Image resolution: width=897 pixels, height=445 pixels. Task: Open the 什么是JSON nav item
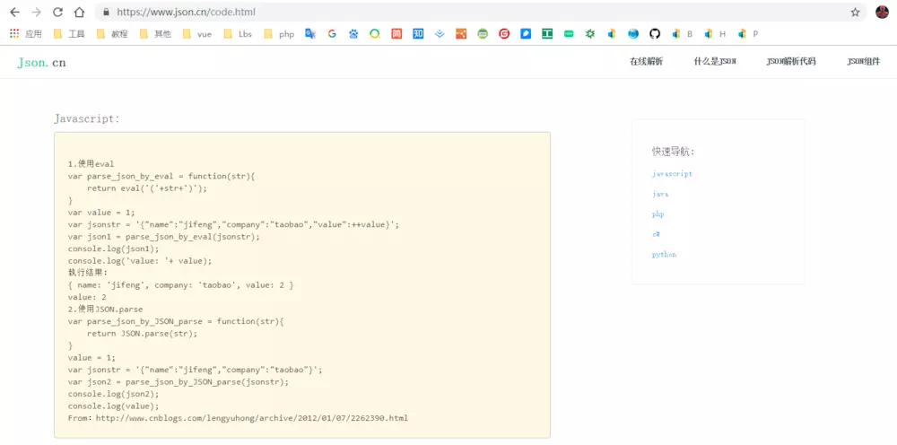[715, 62]
